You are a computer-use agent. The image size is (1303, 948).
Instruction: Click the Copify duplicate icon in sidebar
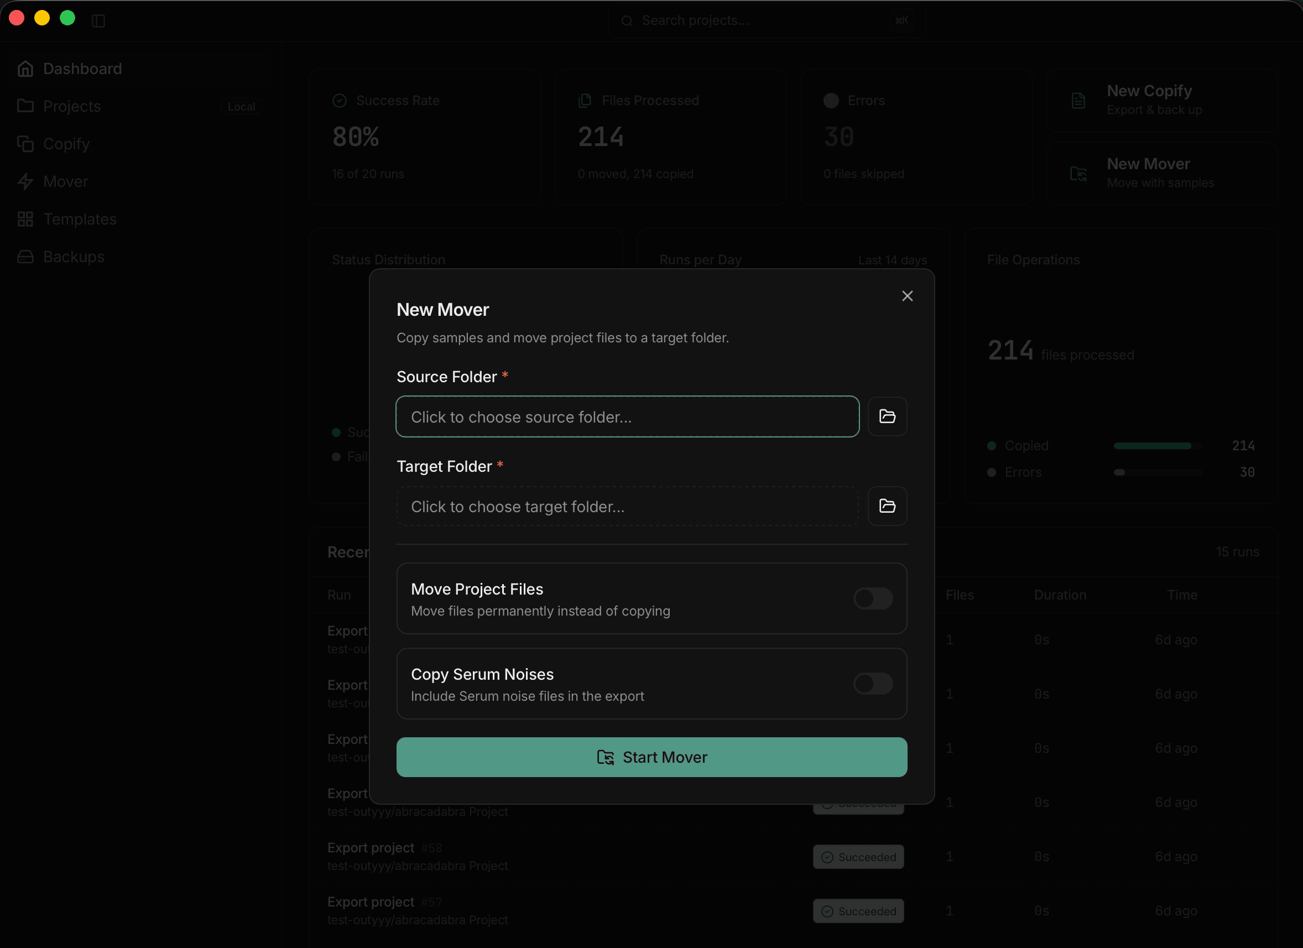[26, 144]
